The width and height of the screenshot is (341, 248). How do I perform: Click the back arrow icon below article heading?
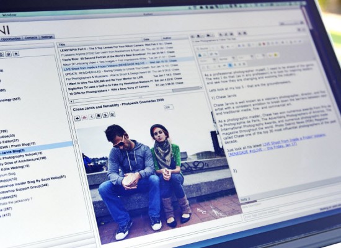(92, 117)
